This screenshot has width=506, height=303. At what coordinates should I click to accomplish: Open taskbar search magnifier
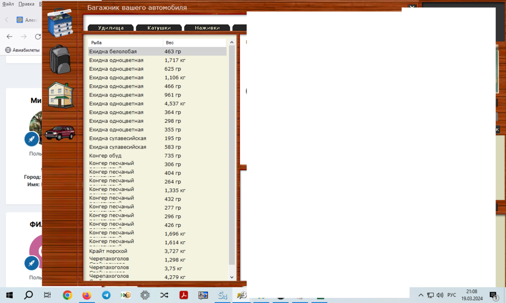(x=28, y=295)
